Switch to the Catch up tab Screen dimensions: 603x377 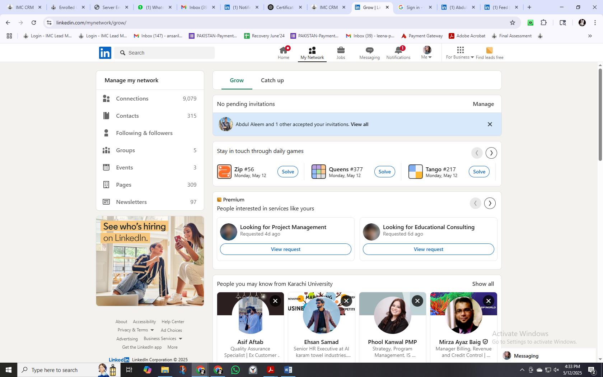coord(272,80)
